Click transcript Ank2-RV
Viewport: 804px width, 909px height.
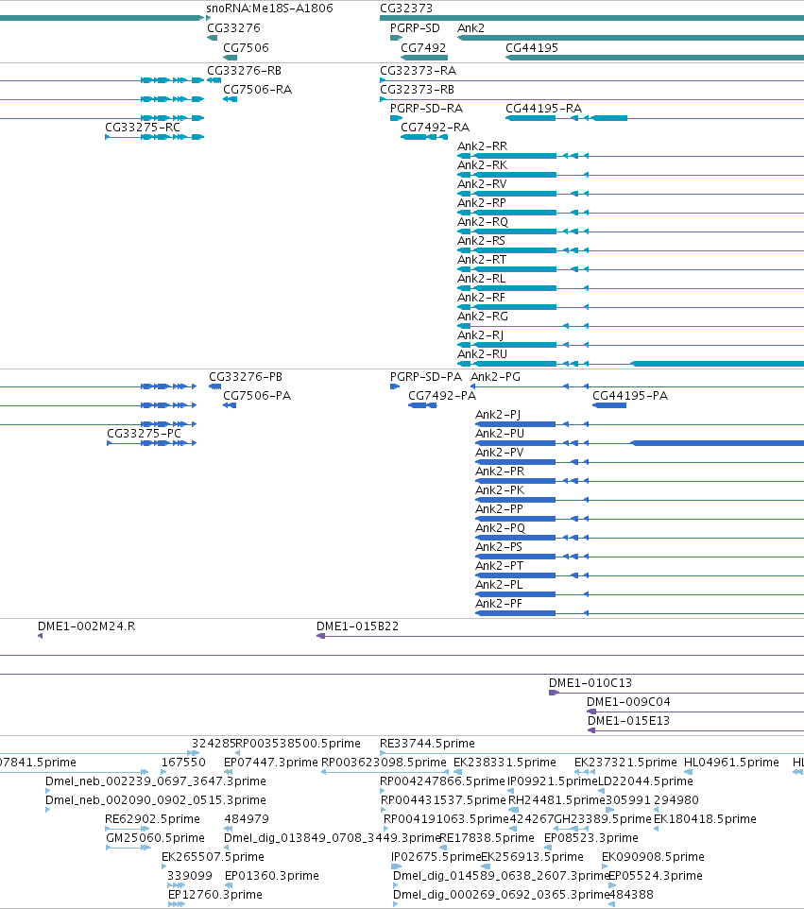482,183
